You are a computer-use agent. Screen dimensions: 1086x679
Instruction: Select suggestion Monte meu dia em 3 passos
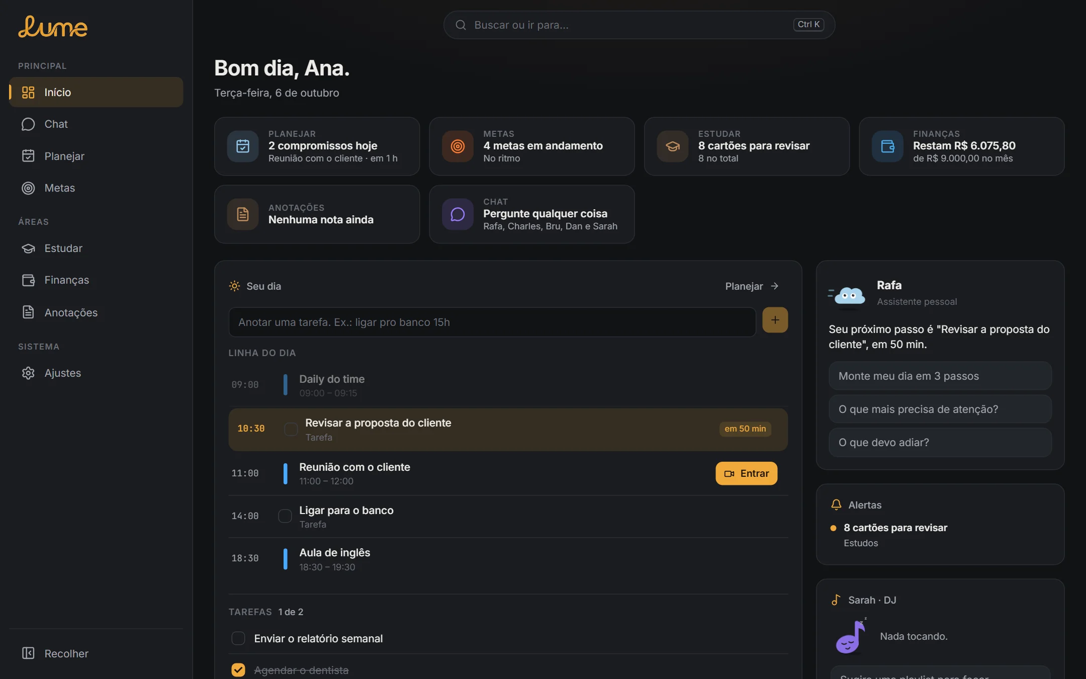click(940, 376)
